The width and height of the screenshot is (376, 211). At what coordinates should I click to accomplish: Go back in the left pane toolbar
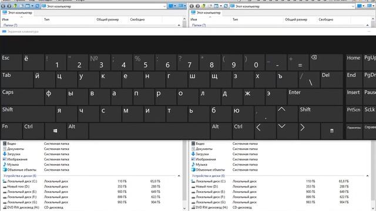tap(4, 6)
